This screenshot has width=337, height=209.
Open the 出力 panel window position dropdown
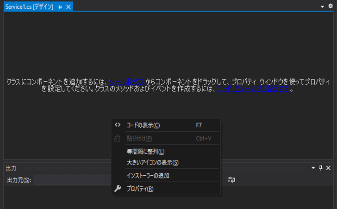[x=313, y=168]
